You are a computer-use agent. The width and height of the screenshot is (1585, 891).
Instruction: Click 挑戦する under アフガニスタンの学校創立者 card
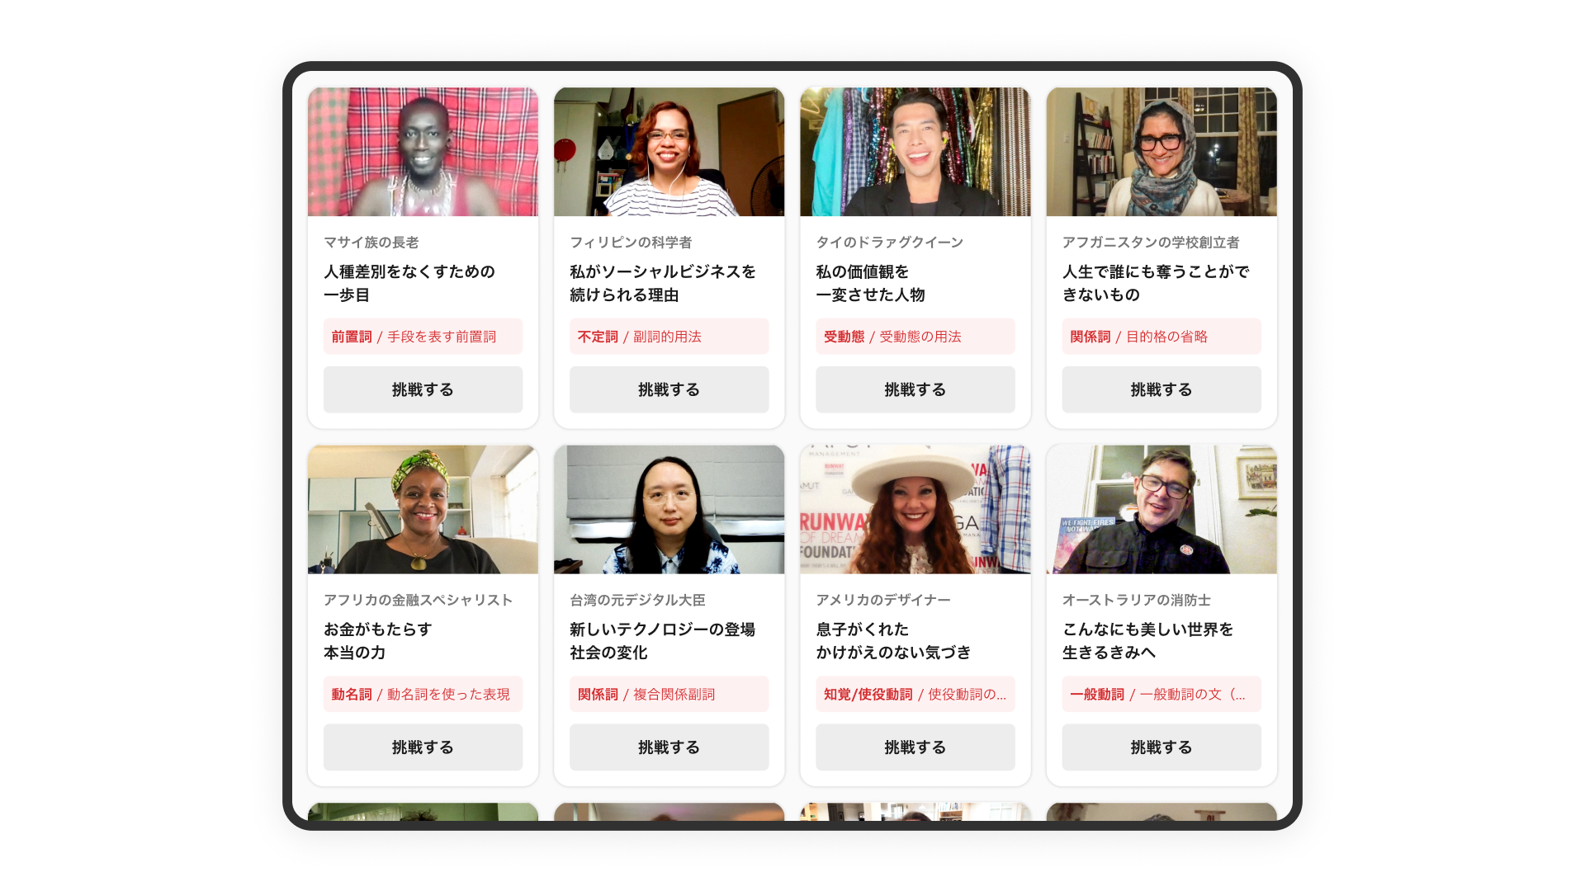coord(1161,389)
